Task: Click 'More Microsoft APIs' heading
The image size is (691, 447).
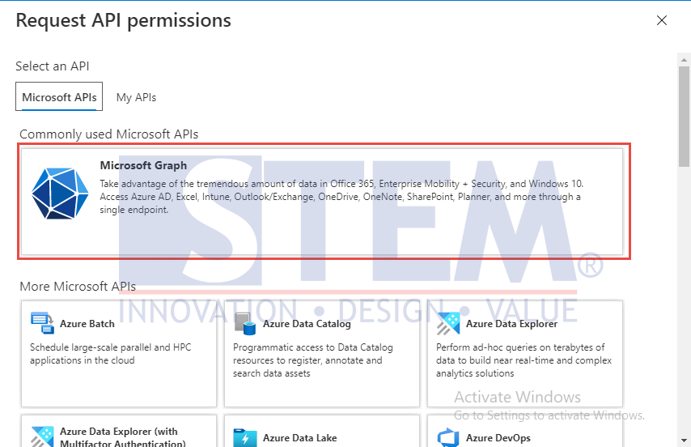Action: 78,287
